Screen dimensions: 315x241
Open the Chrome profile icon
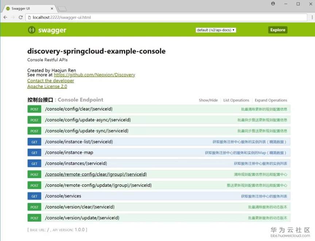(273, 4)
